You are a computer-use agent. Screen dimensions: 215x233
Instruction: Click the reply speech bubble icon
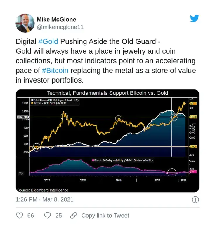coord(47,216)
